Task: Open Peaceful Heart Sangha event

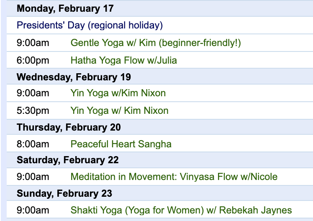Action: coord(121,144)
